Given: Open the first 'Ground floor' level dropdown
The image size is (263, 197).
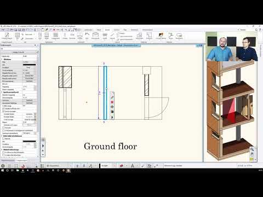Looking at the screenshot, I should coord(29,76).
